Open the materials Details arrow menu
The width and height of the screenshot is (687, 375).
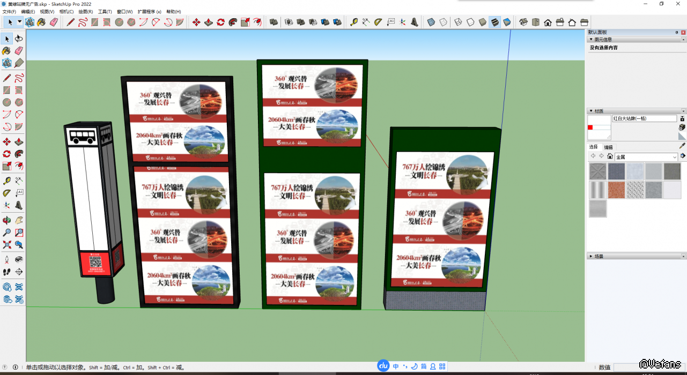[x=683, y=156]
